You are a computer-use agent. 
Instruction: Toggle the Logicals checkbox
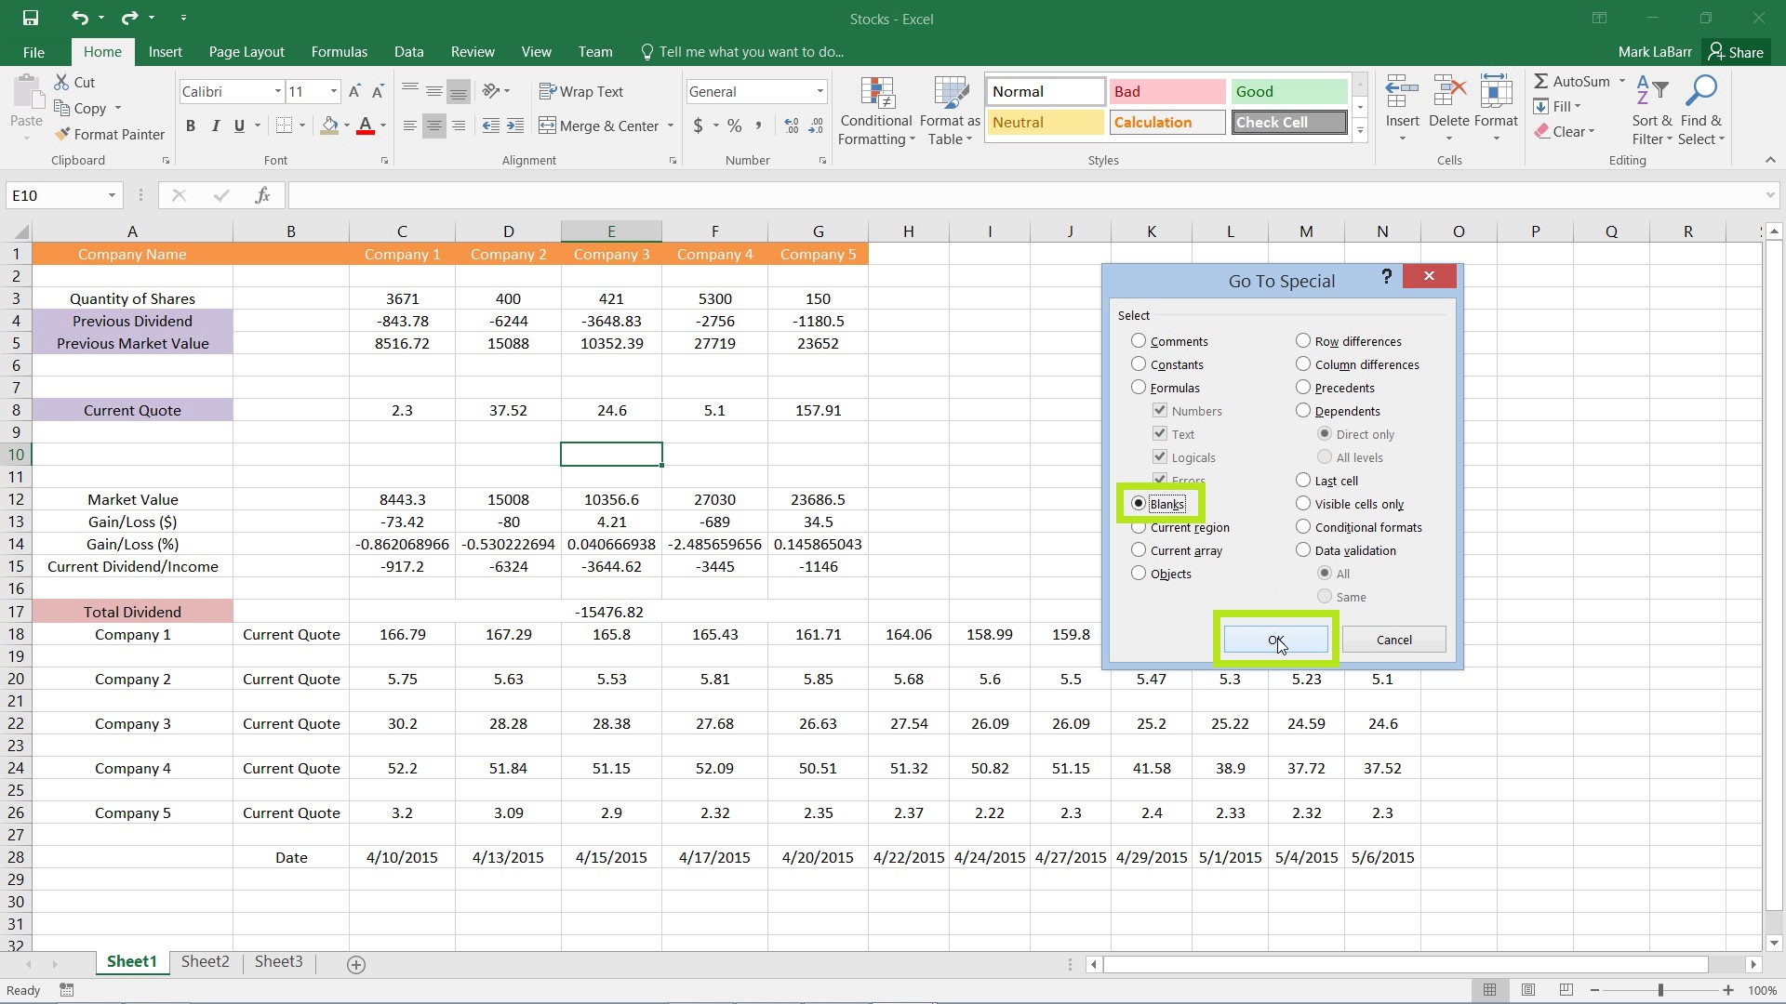pos(1160,456)
